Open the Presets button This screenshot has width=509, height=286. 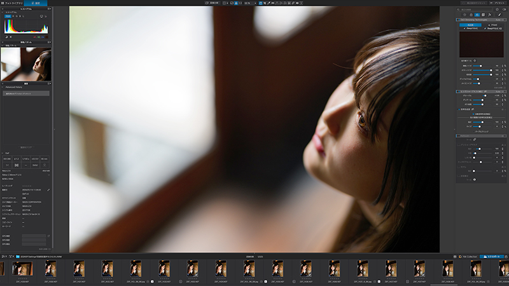coord(498,3)
